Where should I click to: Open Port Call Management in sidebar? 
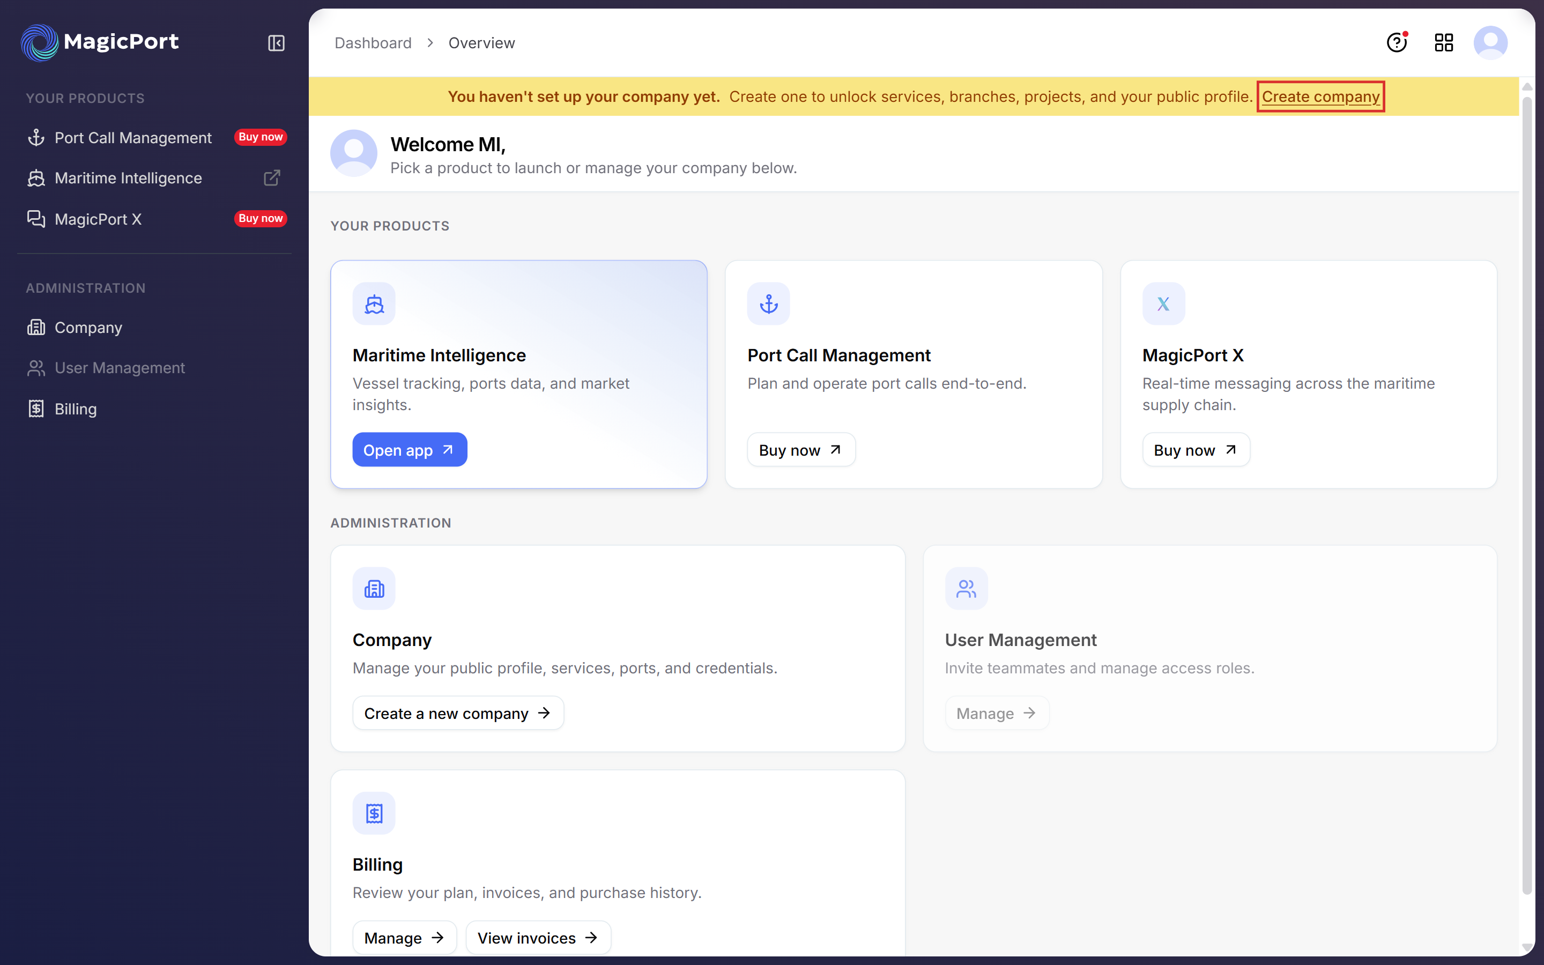(x=133, y=137)
